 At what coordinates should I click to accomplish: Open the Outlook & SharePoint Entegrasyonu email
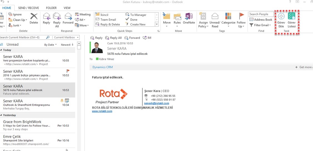click(38, 105)
